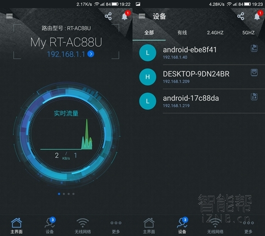The width and height of the screenshot is (265, 236).
Task: Tap avatar L of android-17c88da
Action: point(148,101)
